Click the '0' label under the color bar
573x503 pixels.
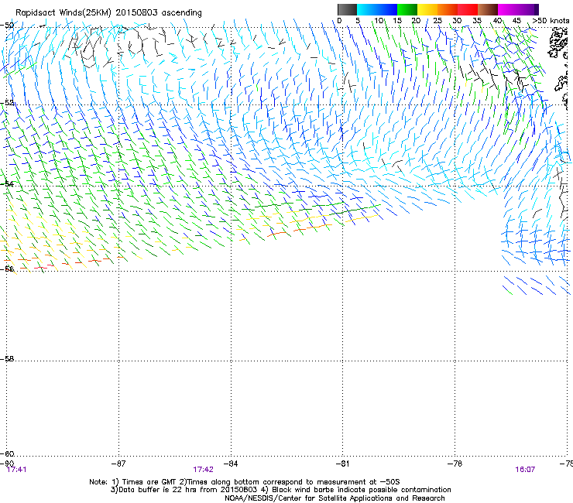pyautogui.click(x=339, y=21)
